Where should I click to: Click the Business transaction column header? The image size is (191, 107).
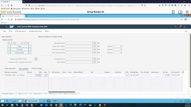11,72
